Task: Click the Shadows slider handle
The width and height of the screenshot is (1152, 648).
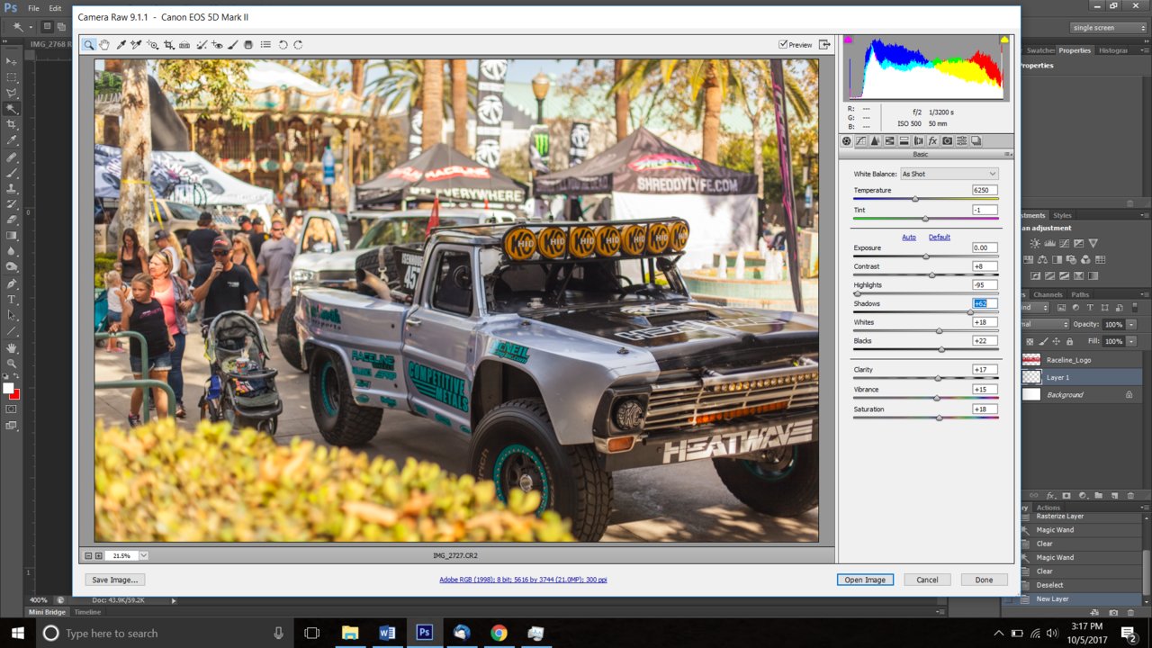Action: click(x=970, y=312)
